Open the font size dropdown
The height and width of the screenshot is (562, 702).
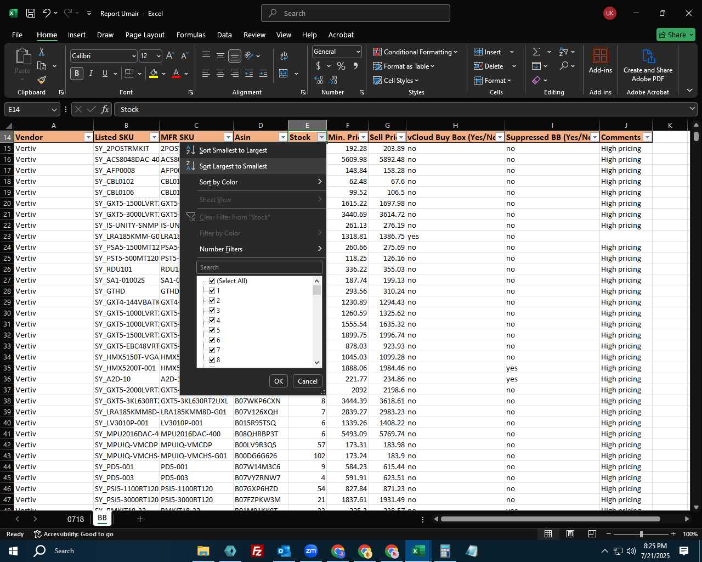point(158,56)
